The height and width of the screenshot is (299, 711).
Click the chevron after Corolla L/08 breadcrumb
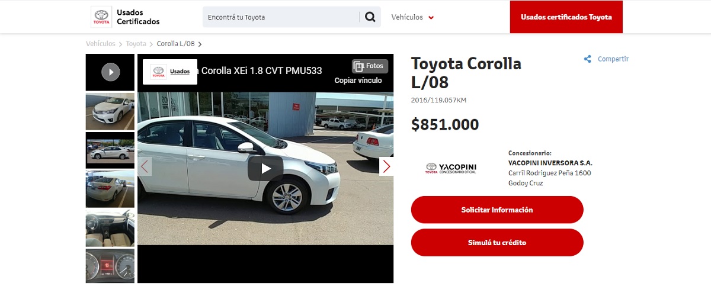tap(200, 44)
